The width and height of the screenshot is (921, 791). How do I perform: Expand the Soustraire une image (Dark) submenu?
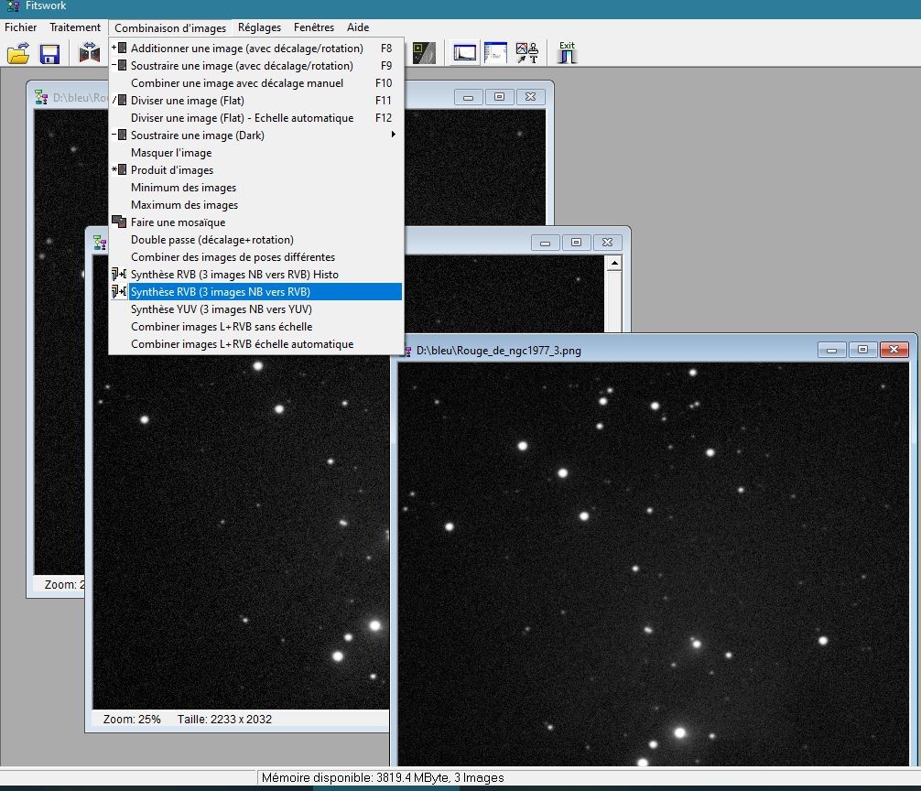pos(256,135)
